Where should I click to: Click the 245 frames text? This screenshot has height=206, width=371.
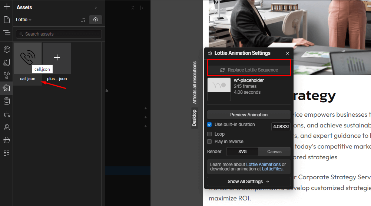(245, 86)
